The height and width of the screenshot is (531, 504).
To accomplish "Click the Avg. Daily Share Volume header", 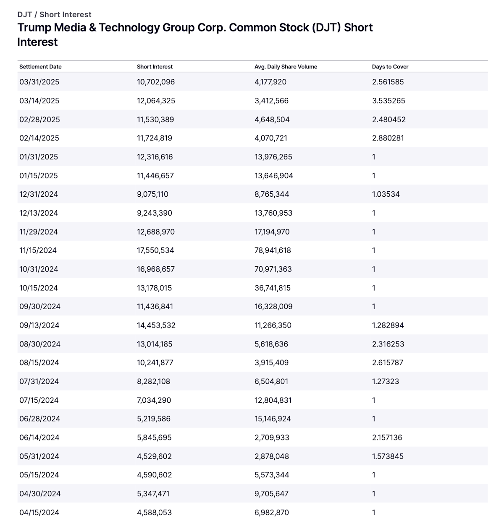I will [286, 67].
